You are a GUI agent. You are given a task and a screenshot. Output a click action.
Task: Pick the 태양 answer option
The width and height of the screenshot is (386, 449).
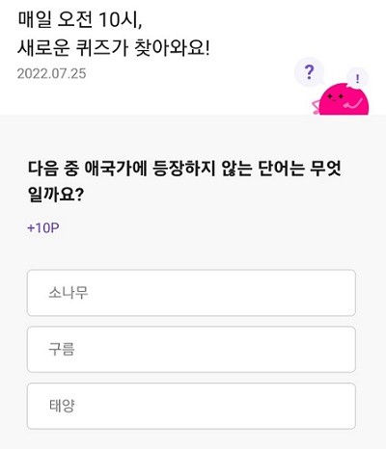click(191, 406)
